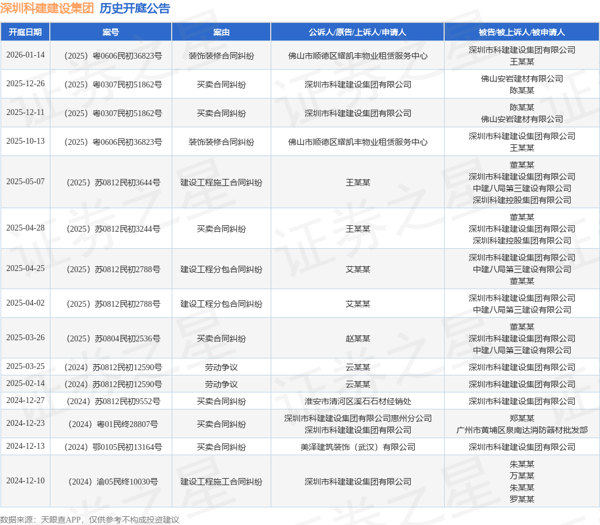The height and width of the screenshot is (525, 600).
Task: Click defendant 罗某某
Action: (x=522, y=499)
